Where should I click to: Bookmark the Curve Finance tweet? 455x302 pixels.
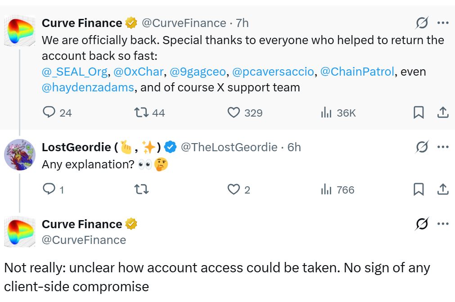pos(419,113)
